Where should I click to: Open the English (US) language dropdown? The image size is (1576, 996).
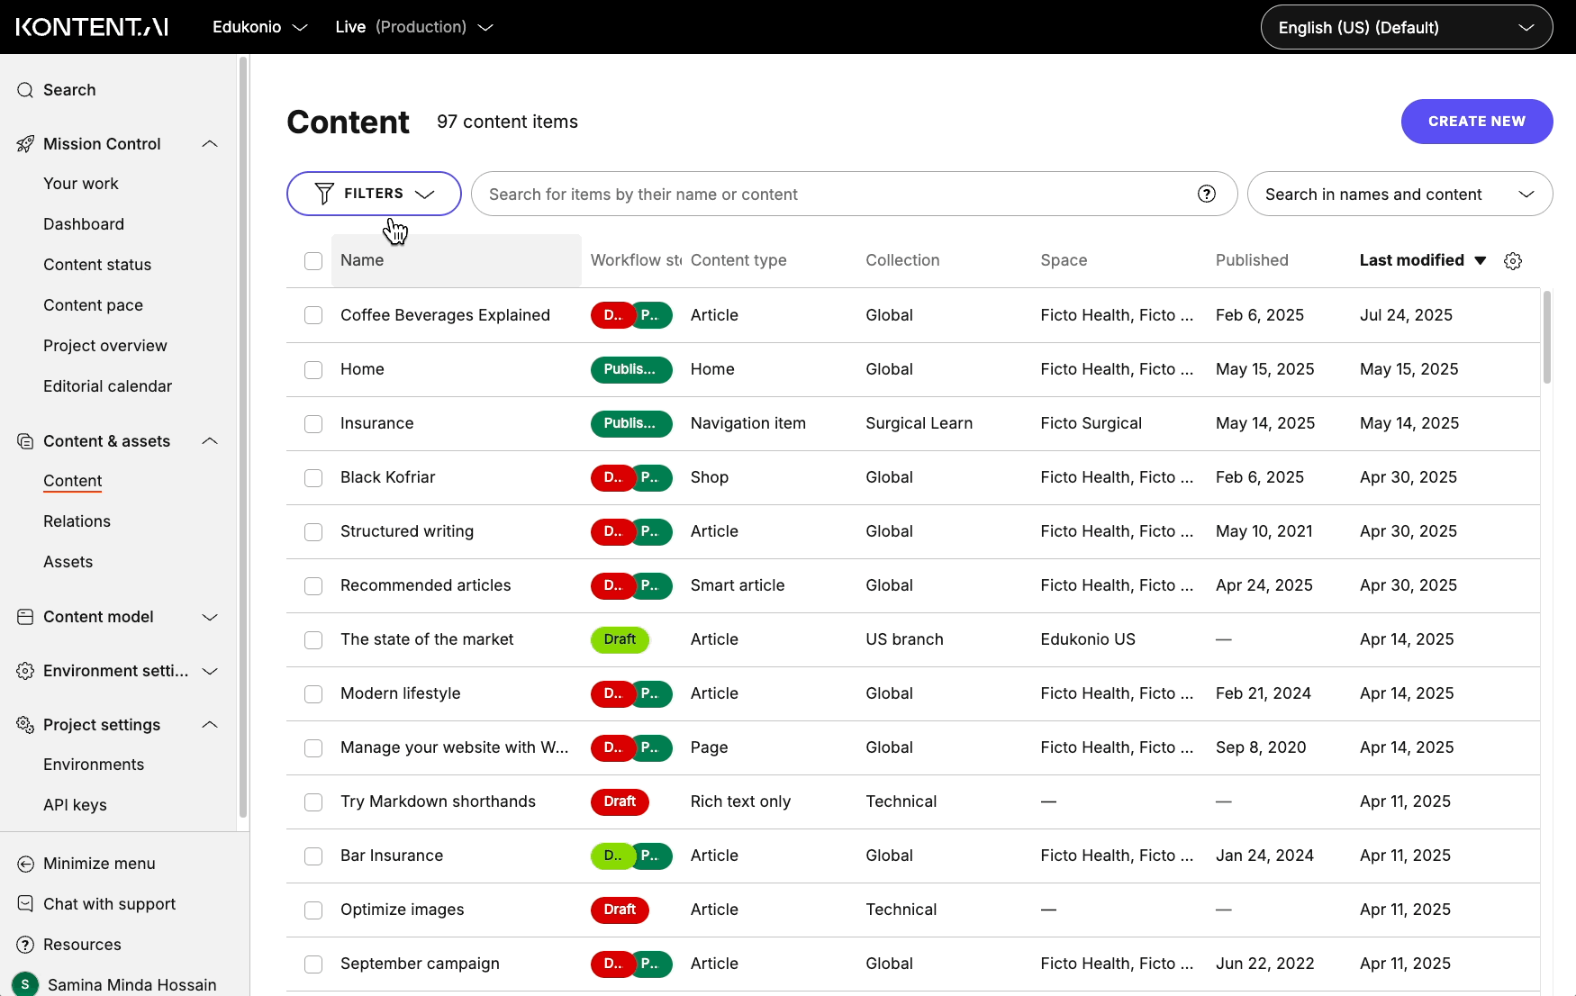click(1405, 27)
